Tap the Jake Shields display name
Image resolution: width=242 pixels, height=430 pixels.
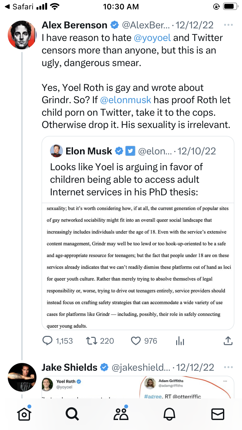(x=69, y=367)
